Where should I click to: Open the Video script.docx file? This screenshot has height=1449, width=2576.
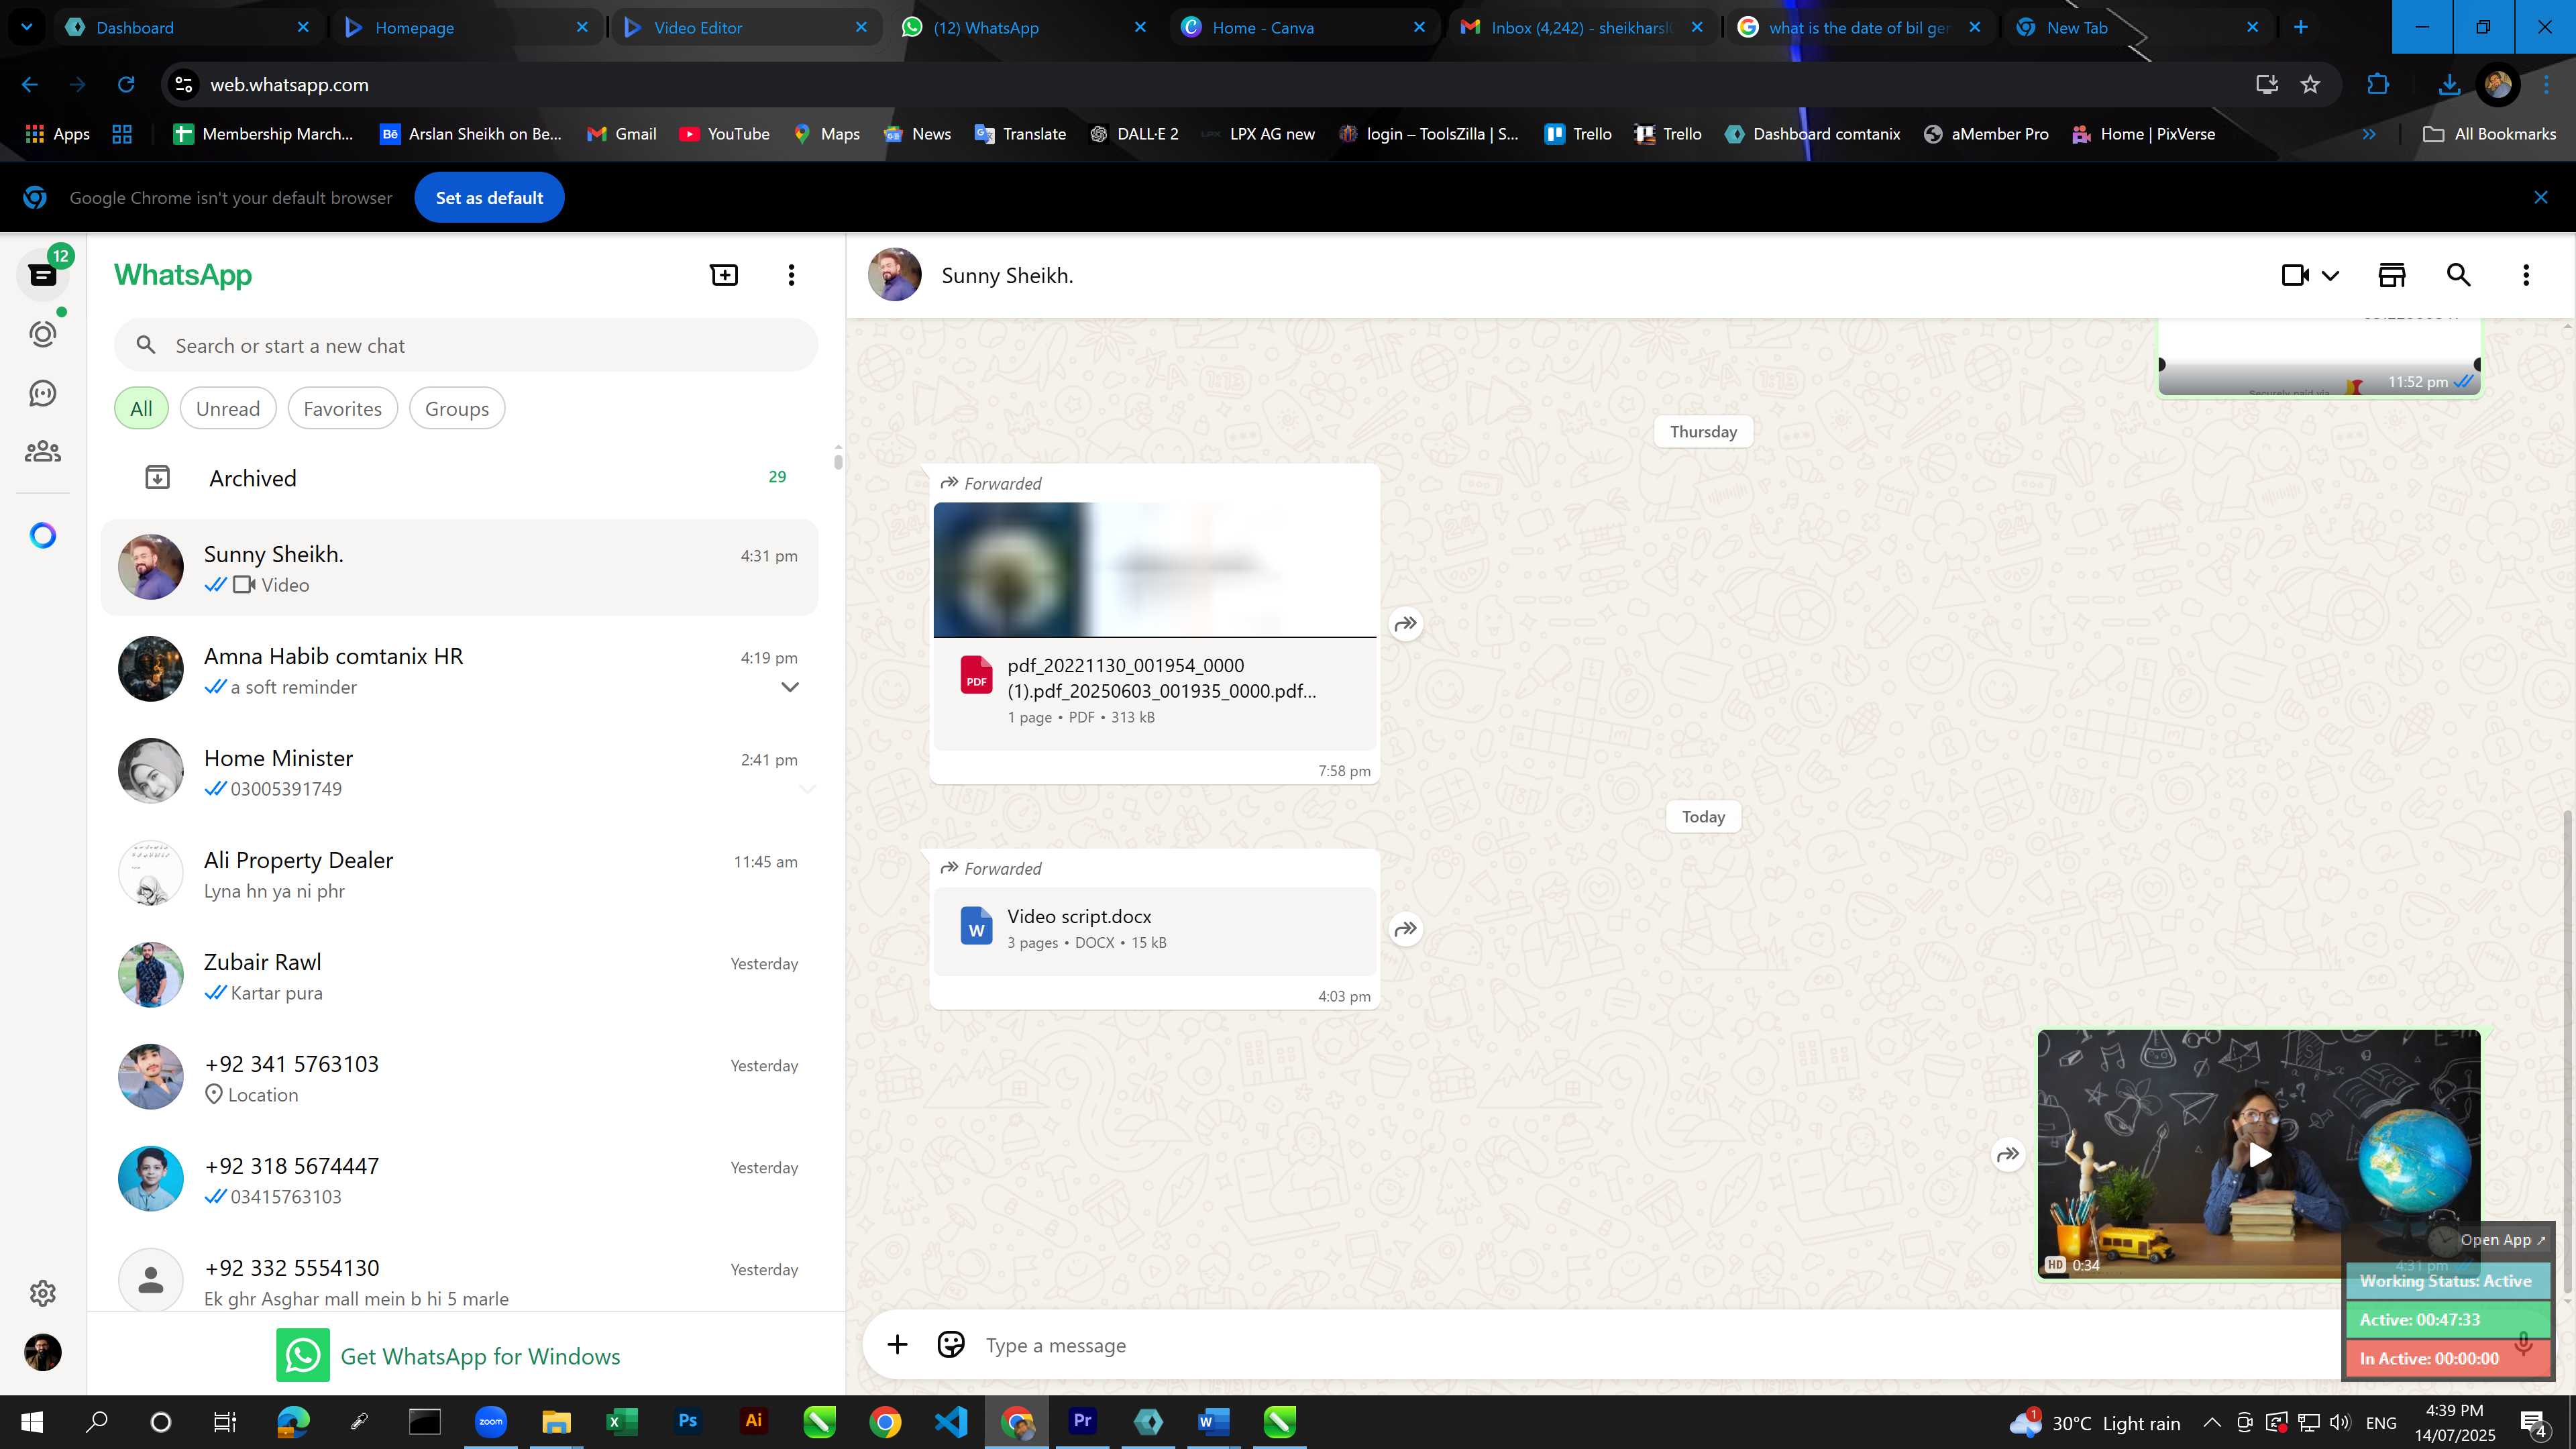coord(1155,930)
